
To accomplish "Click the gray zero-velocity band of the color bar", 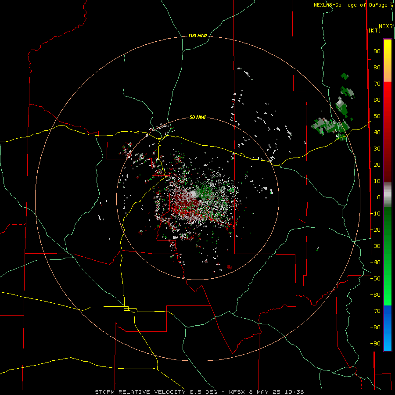I will coord(388,194).
